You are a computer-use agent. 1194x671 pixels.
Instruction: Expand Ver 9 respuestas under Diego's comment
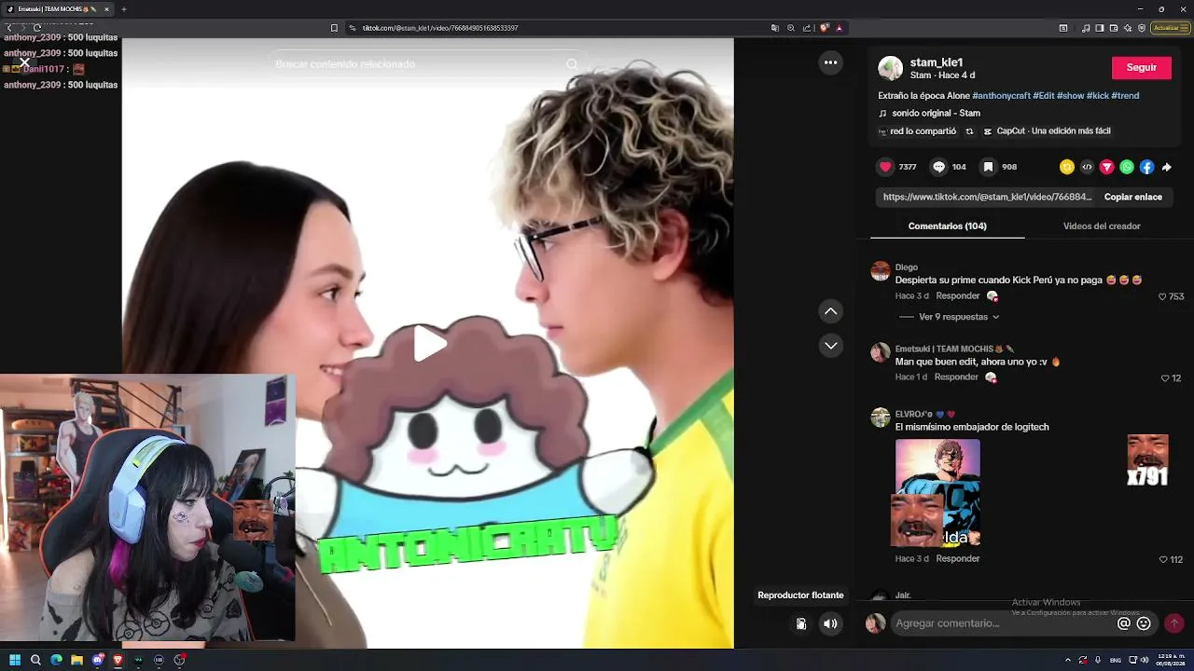click(x=959, y=317)
